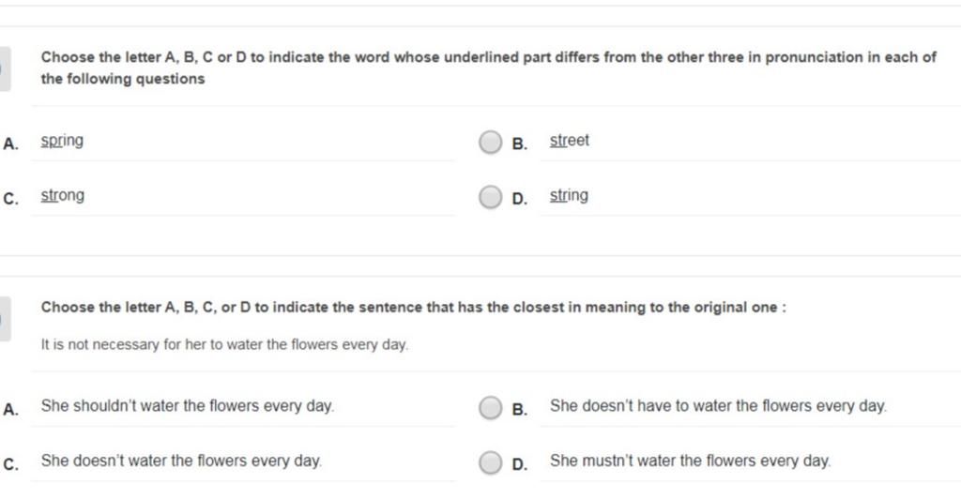Image resolution: width=961 pixels, height=499 pixels.
Task: Click the closest-in-meaning question instruction
Action: [414, 308]
